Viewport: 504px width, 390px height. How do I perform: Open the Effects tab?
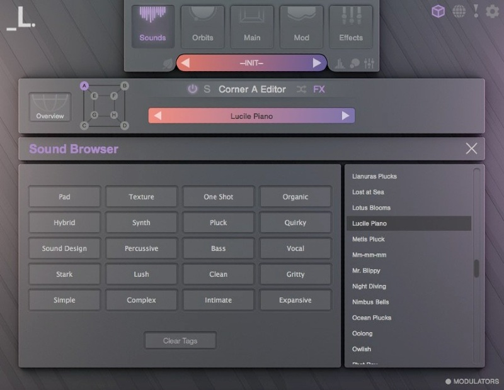[x=350, y=26]
